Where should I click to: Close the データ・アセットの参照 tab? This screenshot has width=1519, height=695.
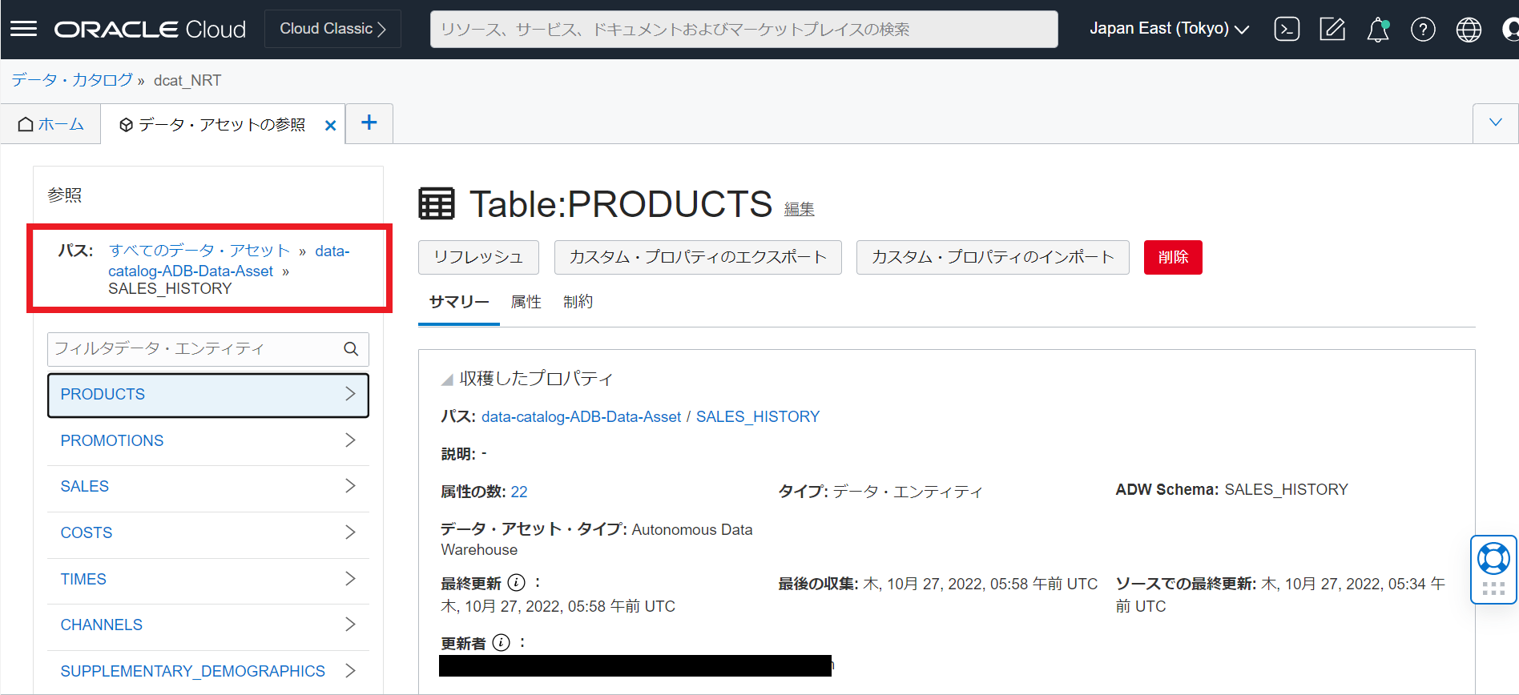(x=330, y=125)
